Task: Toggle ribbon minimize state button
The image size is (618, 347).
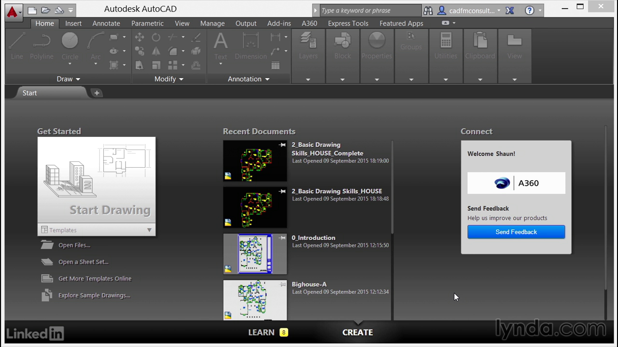Action: (445, 23)
